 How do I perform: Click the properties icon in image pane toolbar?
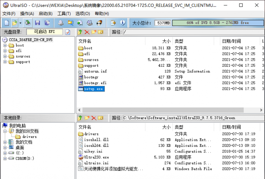101,32
